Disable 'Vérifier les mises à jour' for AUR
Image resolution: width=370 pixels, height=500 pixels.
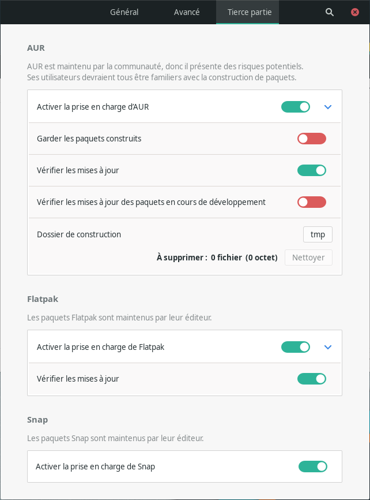tap(312, 170)
